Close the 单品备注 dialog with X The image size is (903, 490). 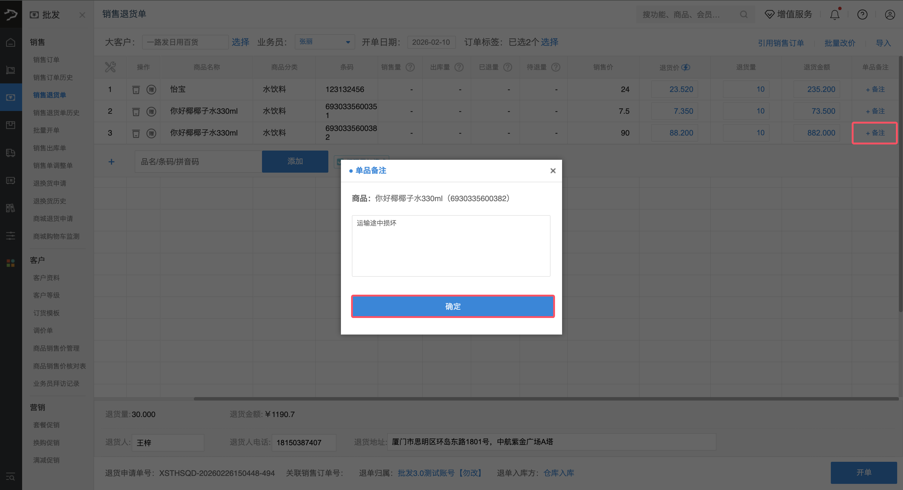pyautogui.click(x=553, y=170)
